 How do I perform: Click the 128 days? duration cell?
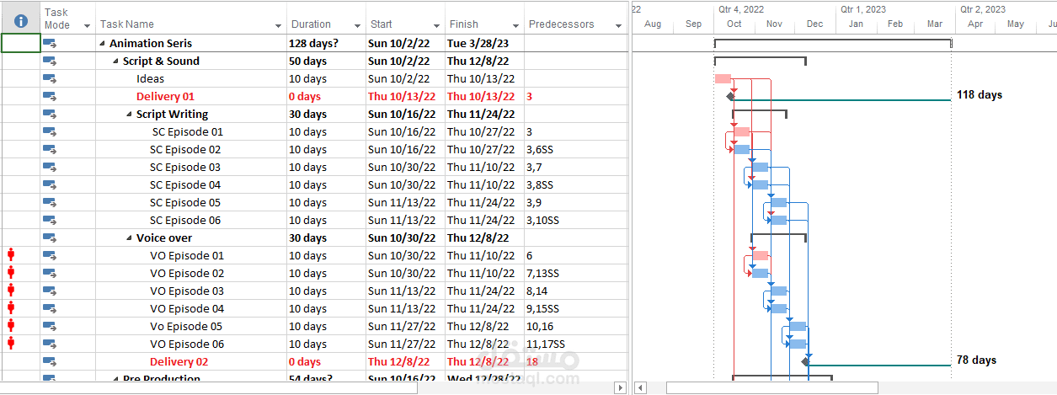point(326,43)
